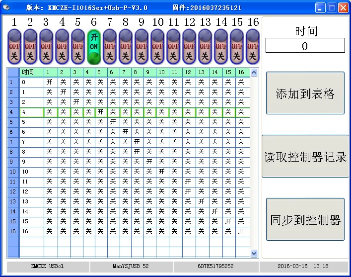Toggle relay switch 4 on
The height and width of the screenshot is (277, 351).
(62, 47)
